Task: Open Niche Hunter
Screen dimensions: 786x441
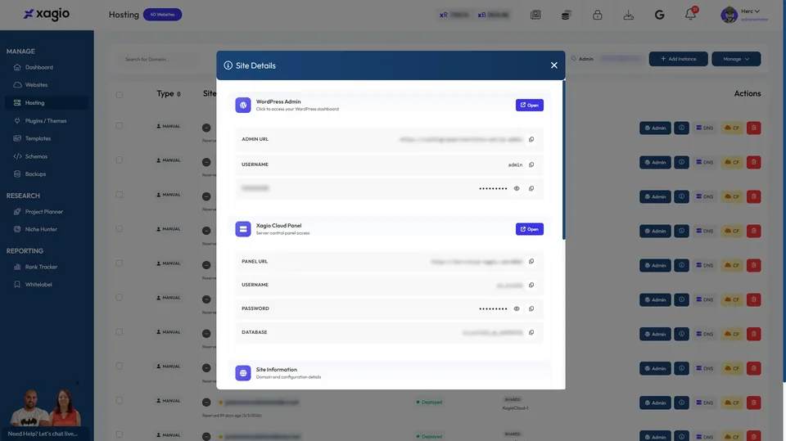Action: tap(41, 229)
